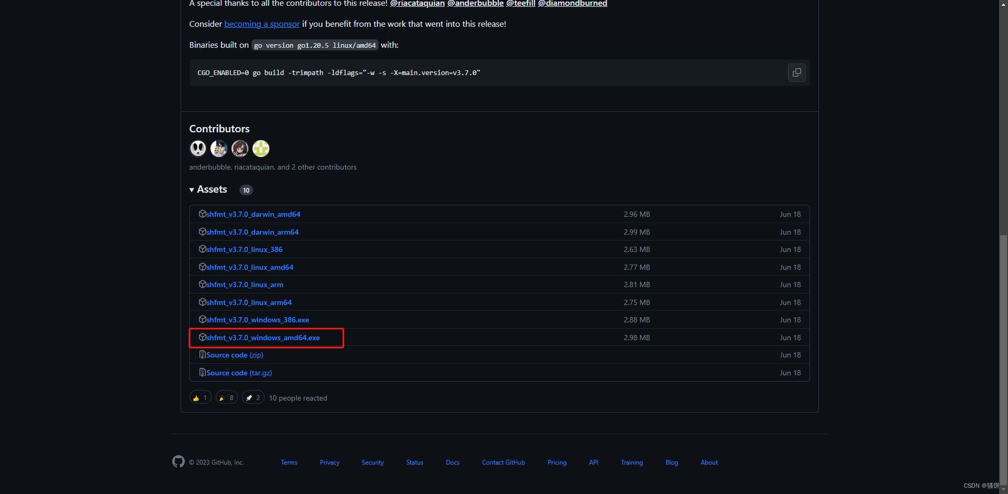Screen dimensions: 1008x494
Task: Click the Assets count badge showing 10
Action: coord(246,190)
